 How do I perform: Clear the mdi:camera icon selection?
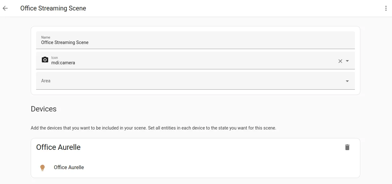click(x=340, y=61)
